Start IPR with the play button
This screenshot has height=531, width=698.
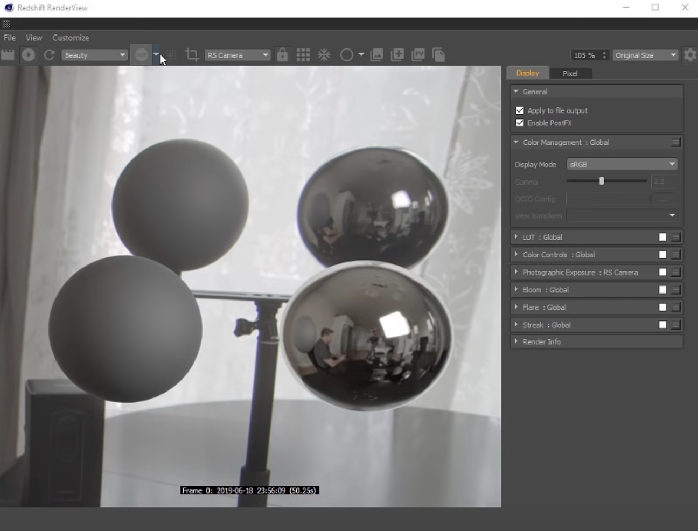(29, 55)
